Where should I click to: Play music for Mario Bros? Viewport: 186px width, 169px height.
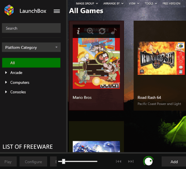(x=114, y=31)
